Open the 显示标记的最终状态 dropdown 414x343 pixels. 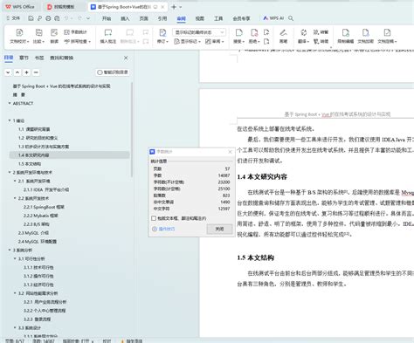coord(199,32)
